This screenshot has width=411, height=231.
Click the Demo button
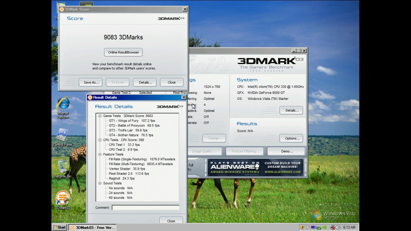point(286,151)
